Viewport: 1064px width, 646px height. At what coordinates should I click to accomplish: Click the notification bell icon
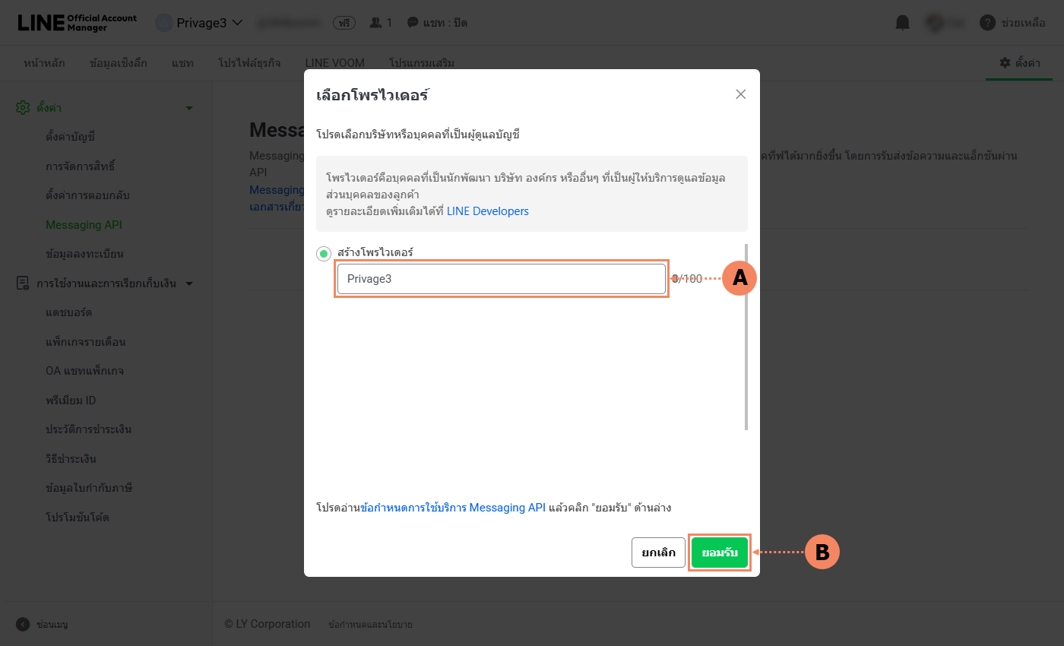tap(902, 23)
